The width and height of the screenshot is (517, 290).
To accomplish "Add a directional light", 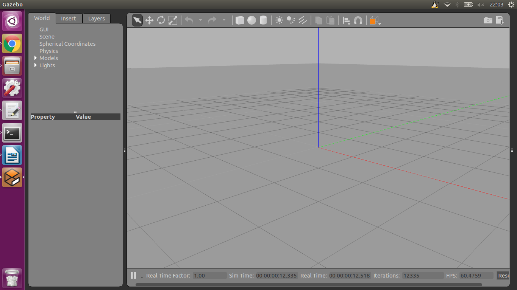I will [x=303, y=20].
